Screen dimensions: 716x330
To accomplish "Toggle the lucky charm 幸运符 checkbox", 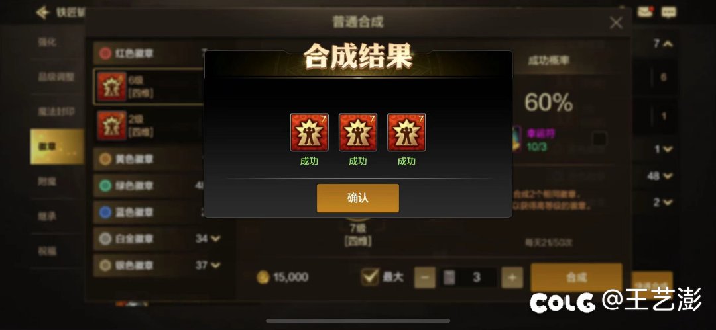I will point(599,139).
